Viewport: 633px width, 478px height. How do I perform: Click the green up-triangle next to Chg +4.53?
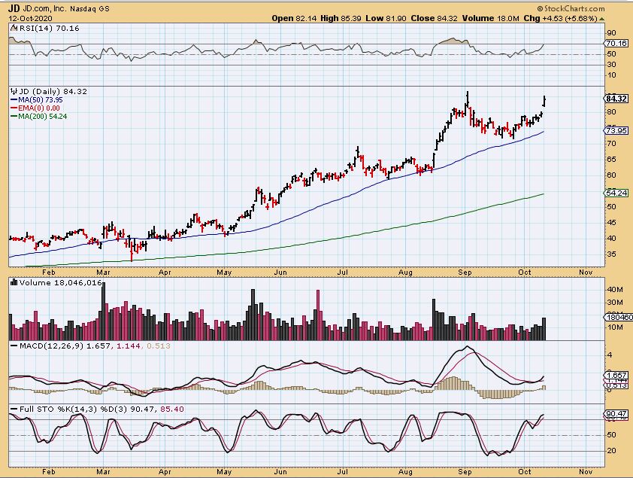[x=602, y=19]
